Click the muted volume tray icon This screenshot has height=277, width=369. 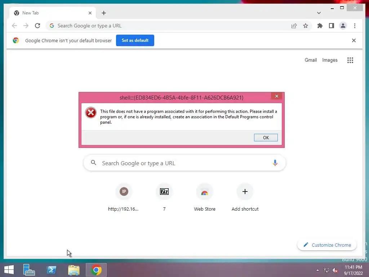pyautogui.click(x=335, y=270)
